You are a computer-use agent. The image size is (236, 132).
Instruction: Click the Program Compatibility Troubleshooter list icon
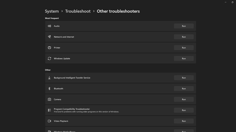click(x=49, y=110)
